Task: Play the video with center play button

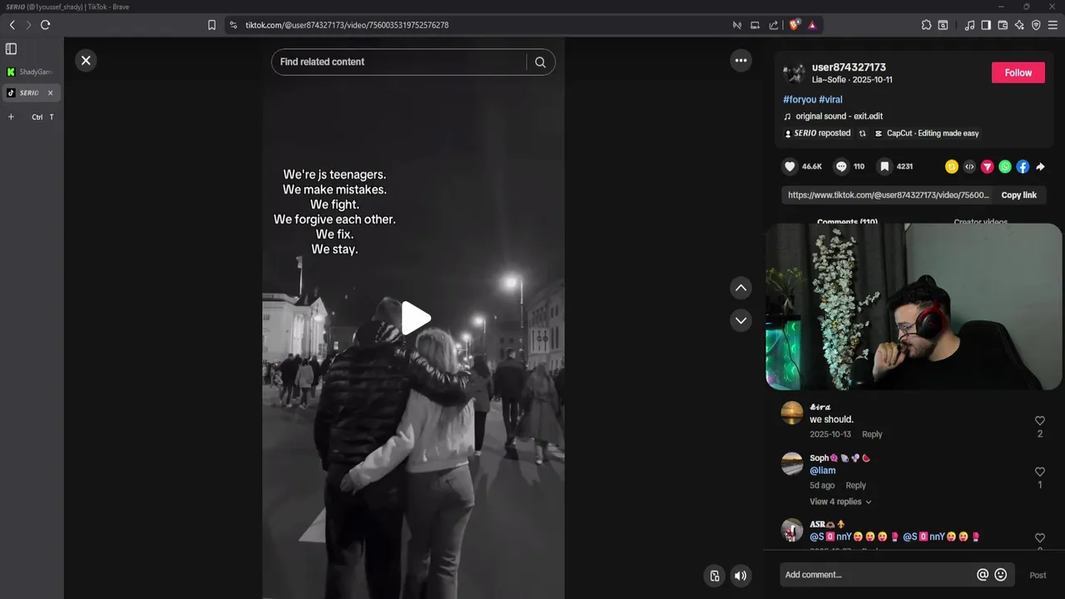Action: coord(414,318)
